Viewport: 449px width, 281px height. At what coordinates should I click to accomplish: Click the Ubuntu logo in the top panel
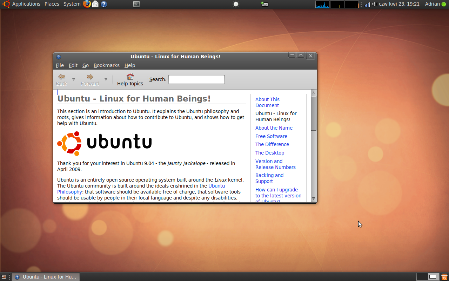pyautogui.click(x=6, y=4)
